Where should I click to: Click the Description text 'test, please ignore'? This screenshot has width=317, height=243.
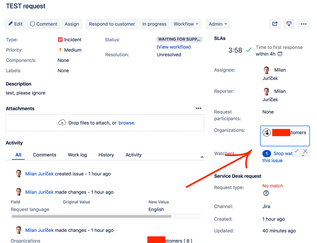pos(25,93)
